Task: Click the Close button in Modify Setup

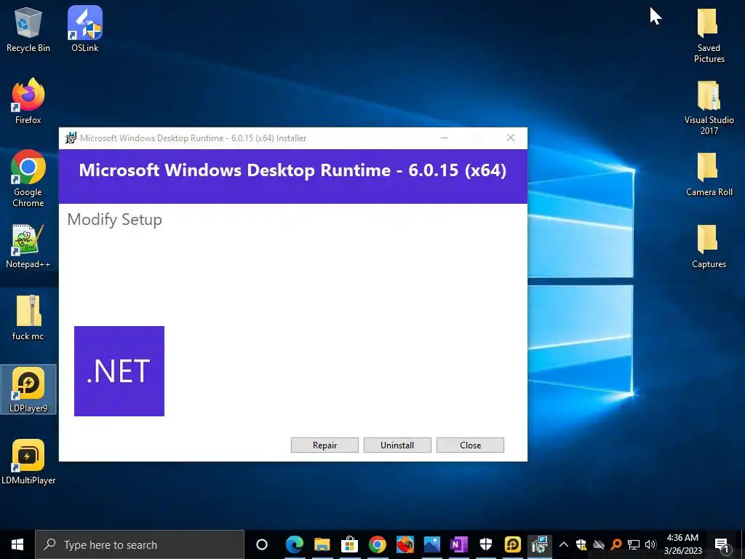Action: point(470,445)
